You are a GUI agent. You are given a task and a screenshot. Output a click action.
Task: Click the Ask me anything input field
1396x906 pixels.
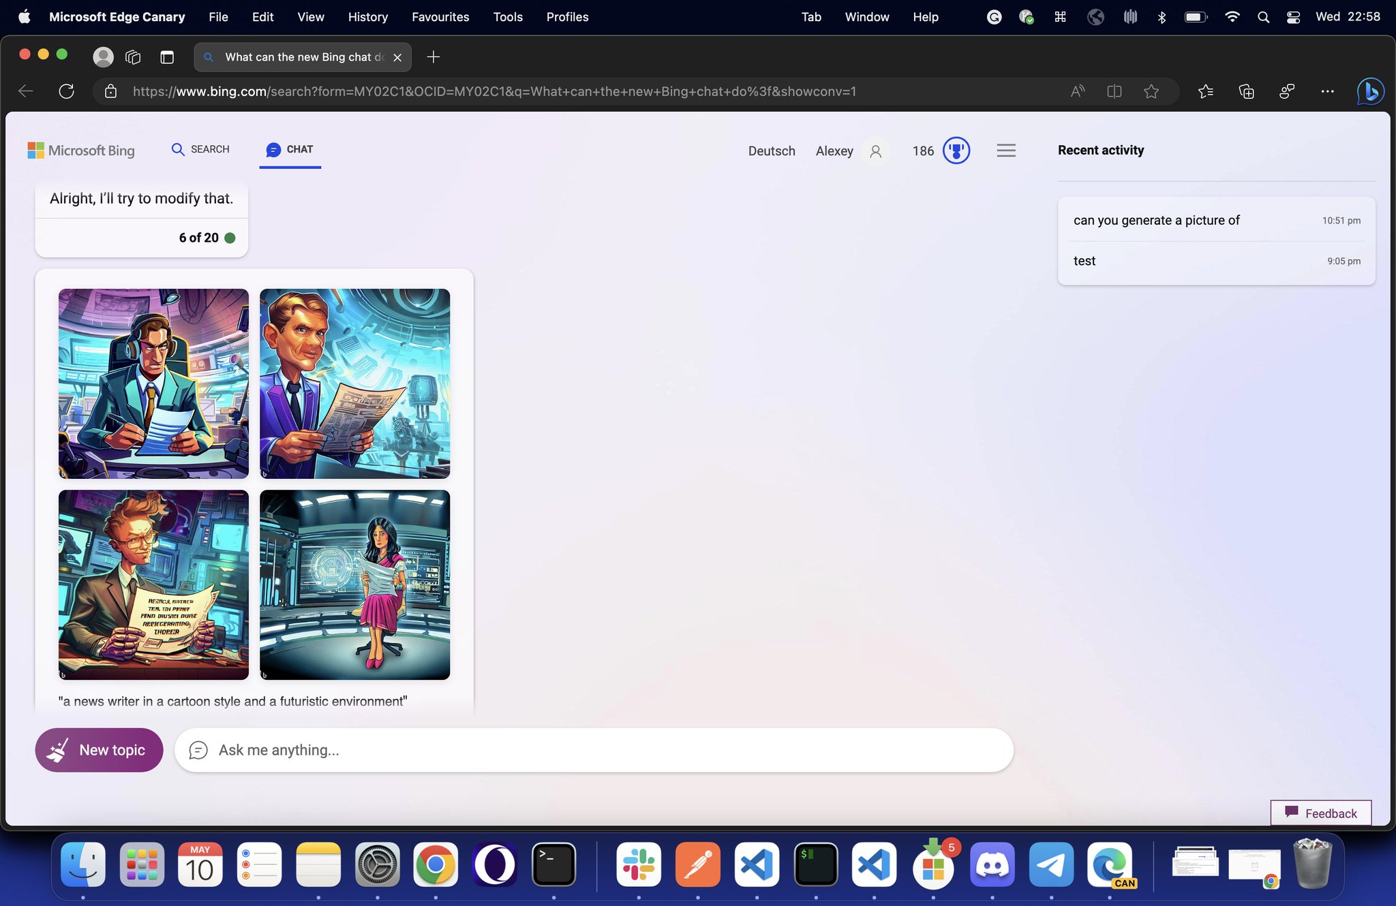pos(594,750)
